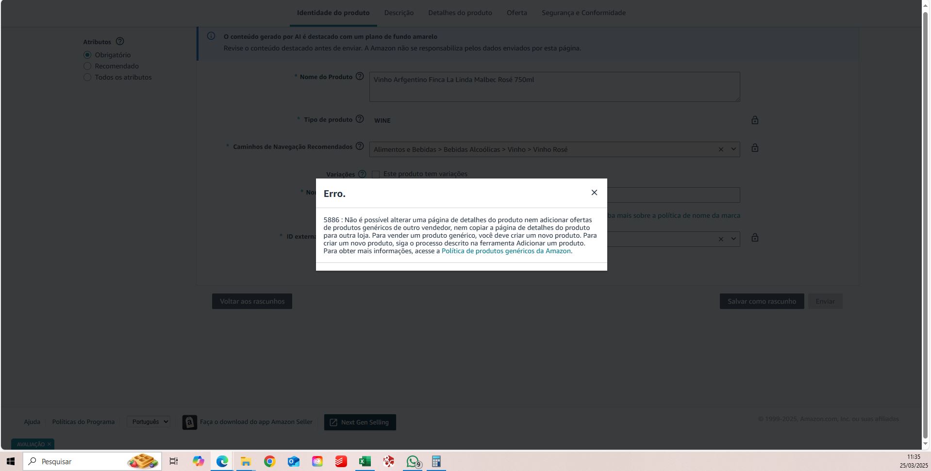931x471 pixels.
Task: Click lock icon beside ID externo field
Action: point(755,237)
